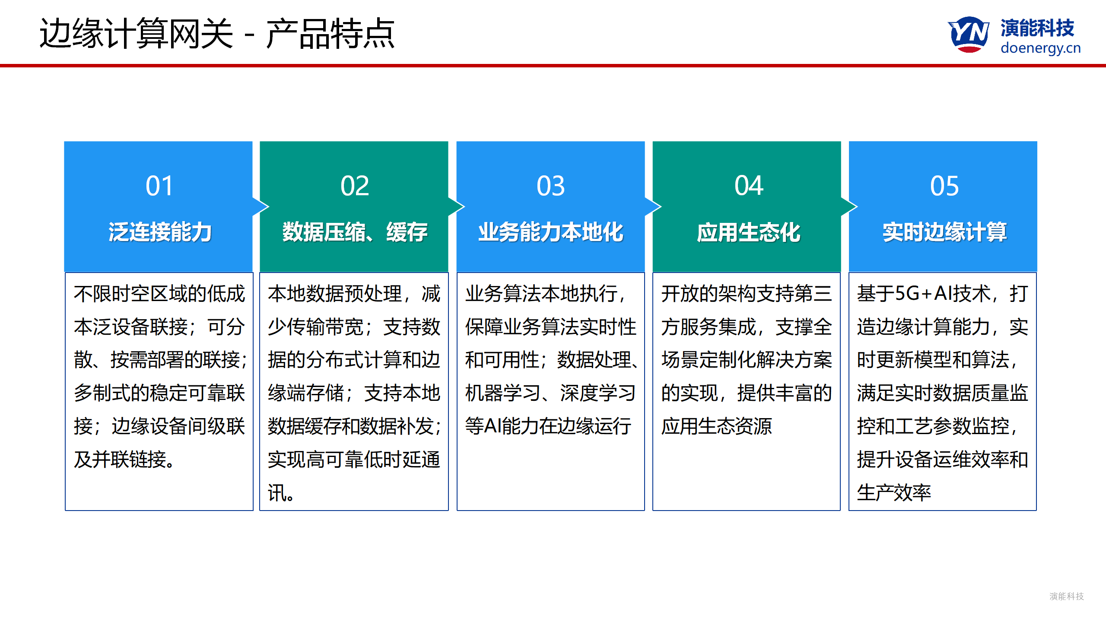
Task: Click the text box starting 基于5G+AI技术
Action: click(x=943, y=391)
